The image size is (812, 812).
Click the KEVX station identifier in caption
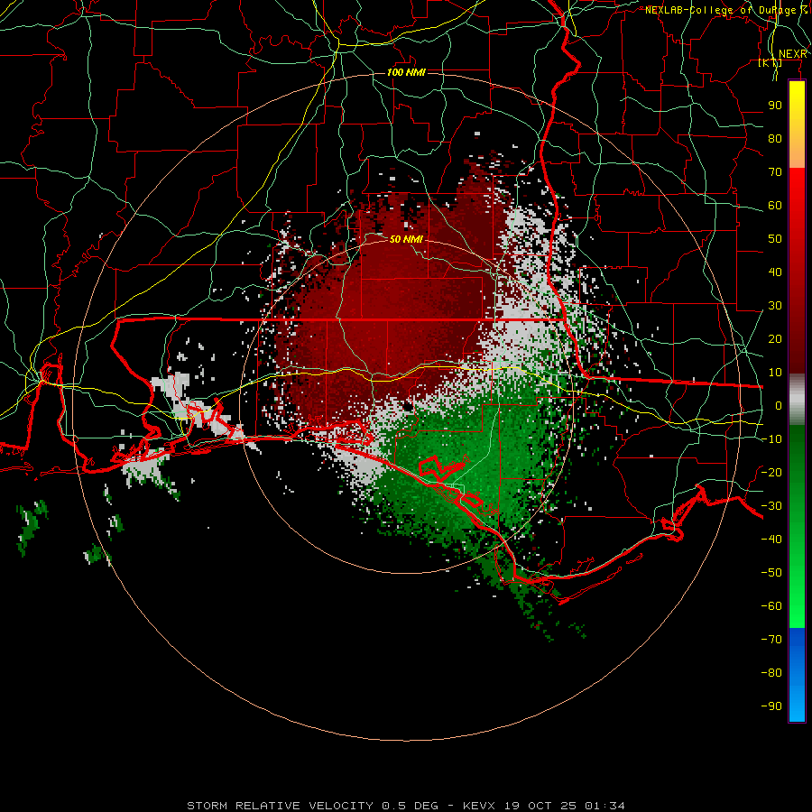point(479,806)
